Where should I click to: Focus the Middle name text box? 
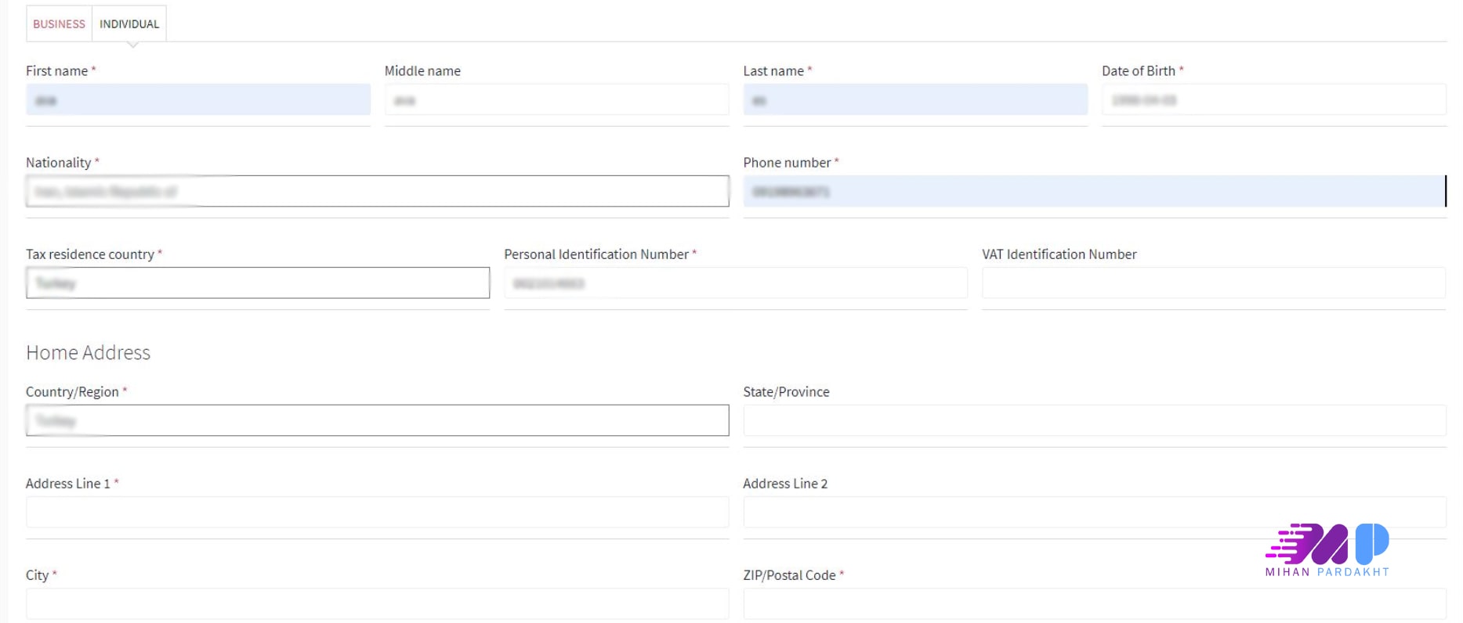pos(556,100)
